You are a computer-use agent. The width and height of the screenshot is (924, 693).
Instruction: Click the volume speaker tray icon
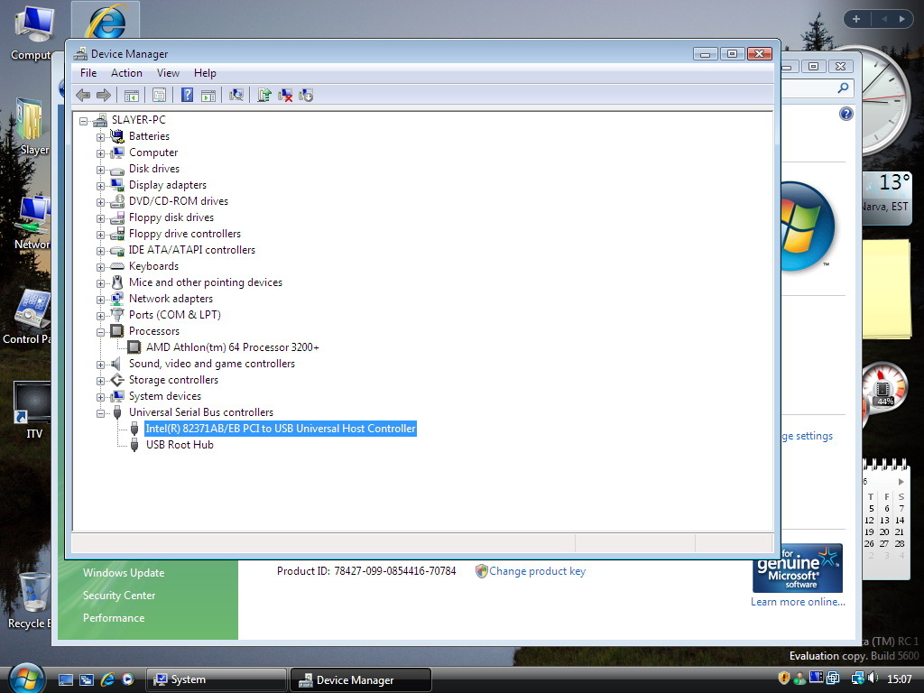pos(873,679)
